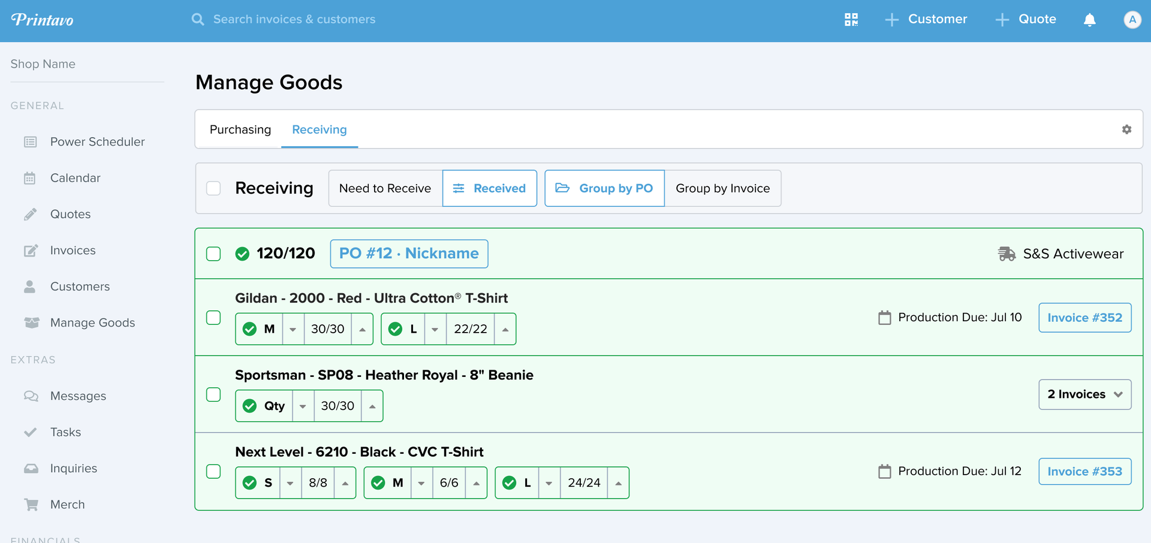
Task: Switch to Group by PO
Action: pos(604,188)
